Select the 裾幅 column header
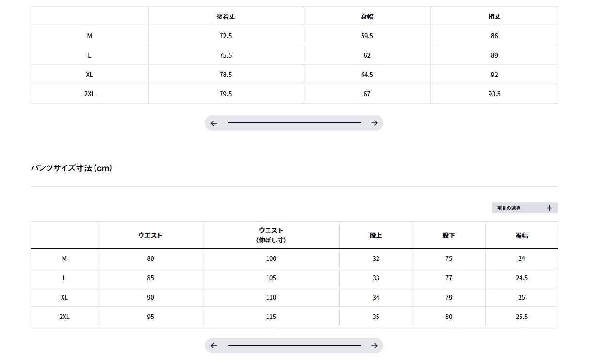599x363 pixels. click(x=521, y=235)
